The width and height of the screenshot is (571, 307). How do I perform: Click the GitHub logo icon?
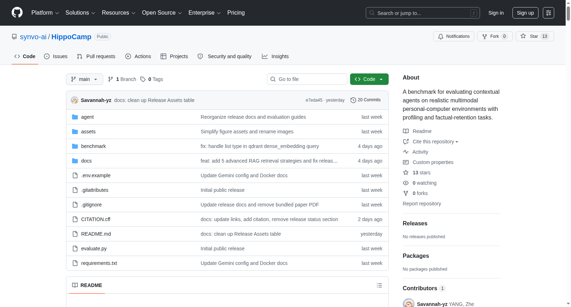coord(17,13)
